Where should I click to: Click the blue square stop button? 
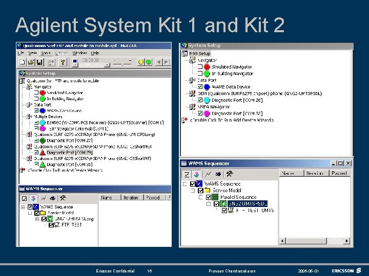pyautogui.click(x=75, y=61)
